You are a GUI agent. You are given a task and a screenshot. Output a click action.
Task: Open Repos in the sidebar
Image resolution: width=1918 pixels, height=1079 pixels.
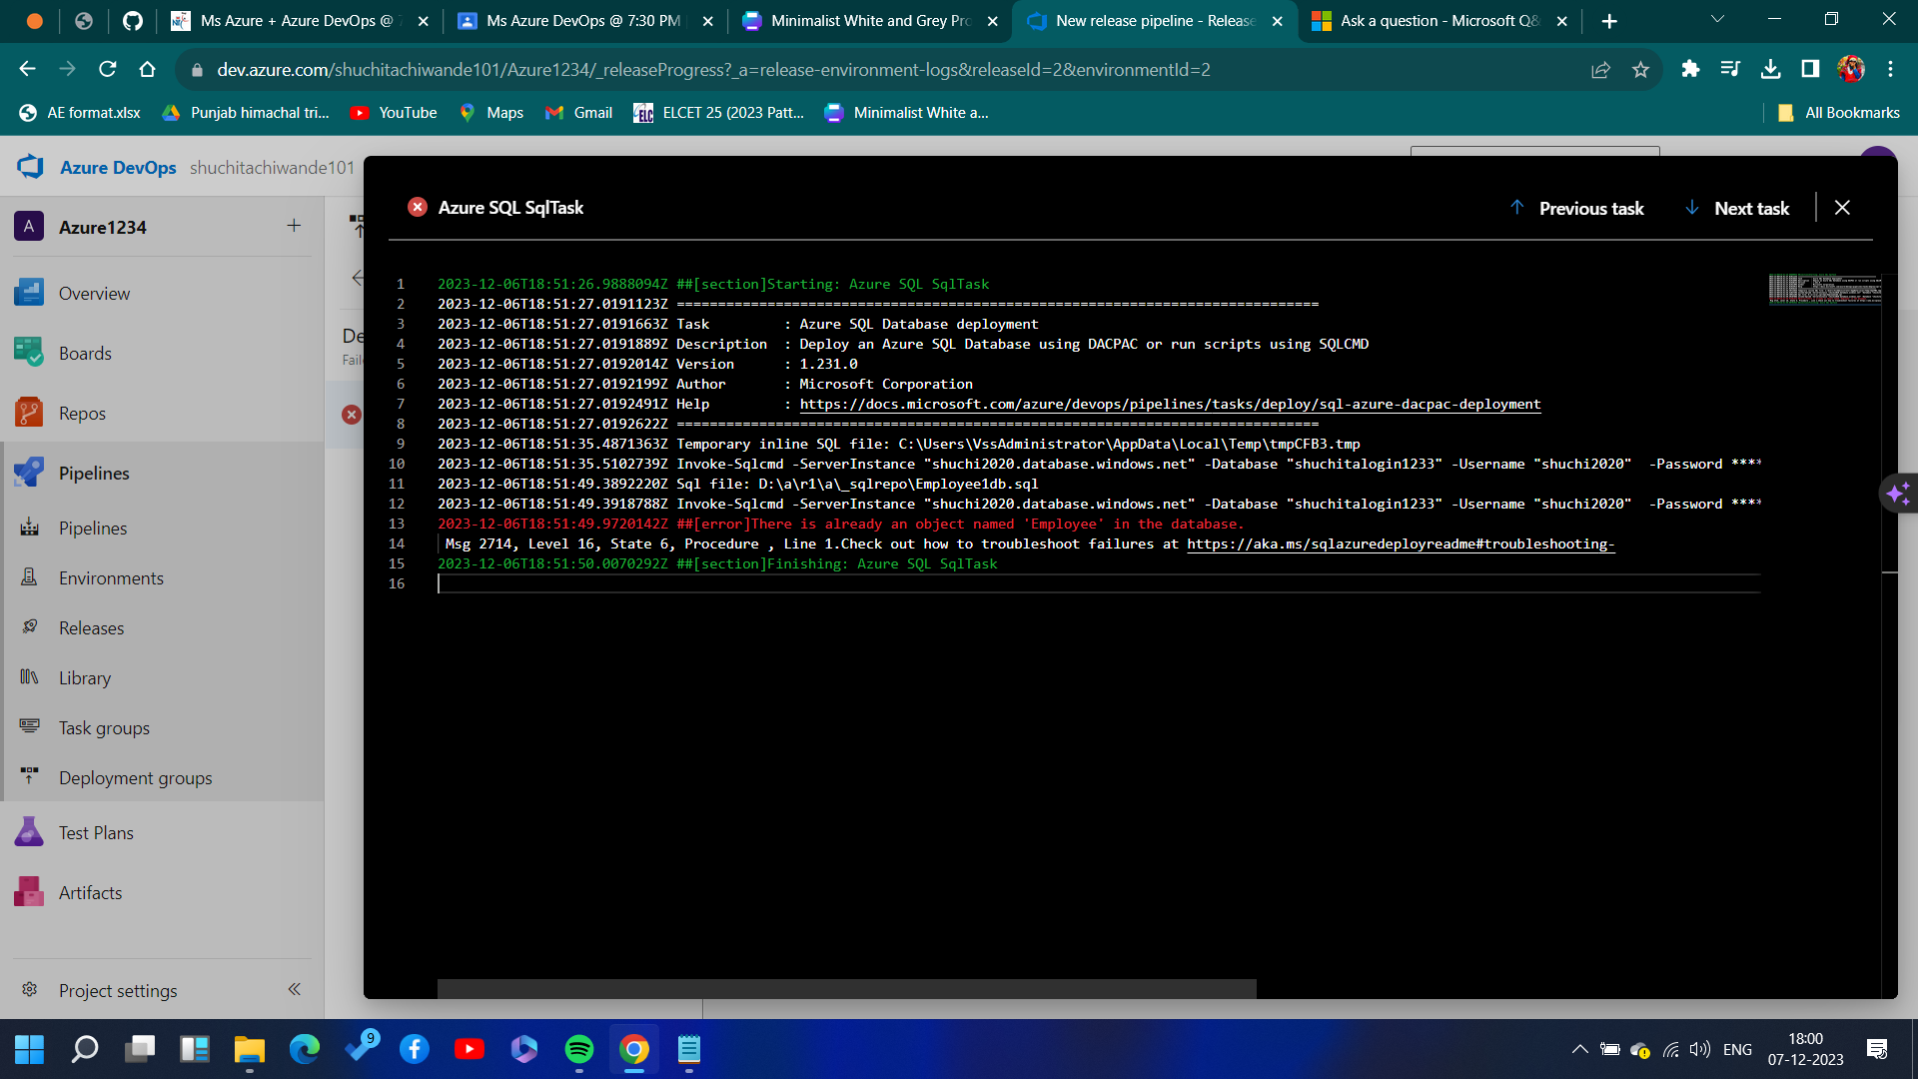point(82,413)
